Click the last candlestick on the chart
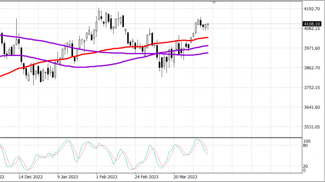Viewport: 325px width, 182px height. [208, 26]
